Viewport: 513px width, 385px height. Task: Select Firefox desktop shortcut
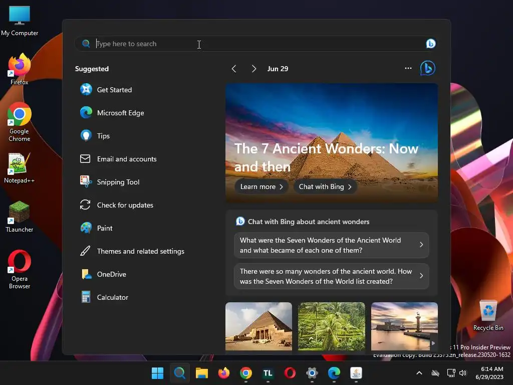(x=20, y=69)
